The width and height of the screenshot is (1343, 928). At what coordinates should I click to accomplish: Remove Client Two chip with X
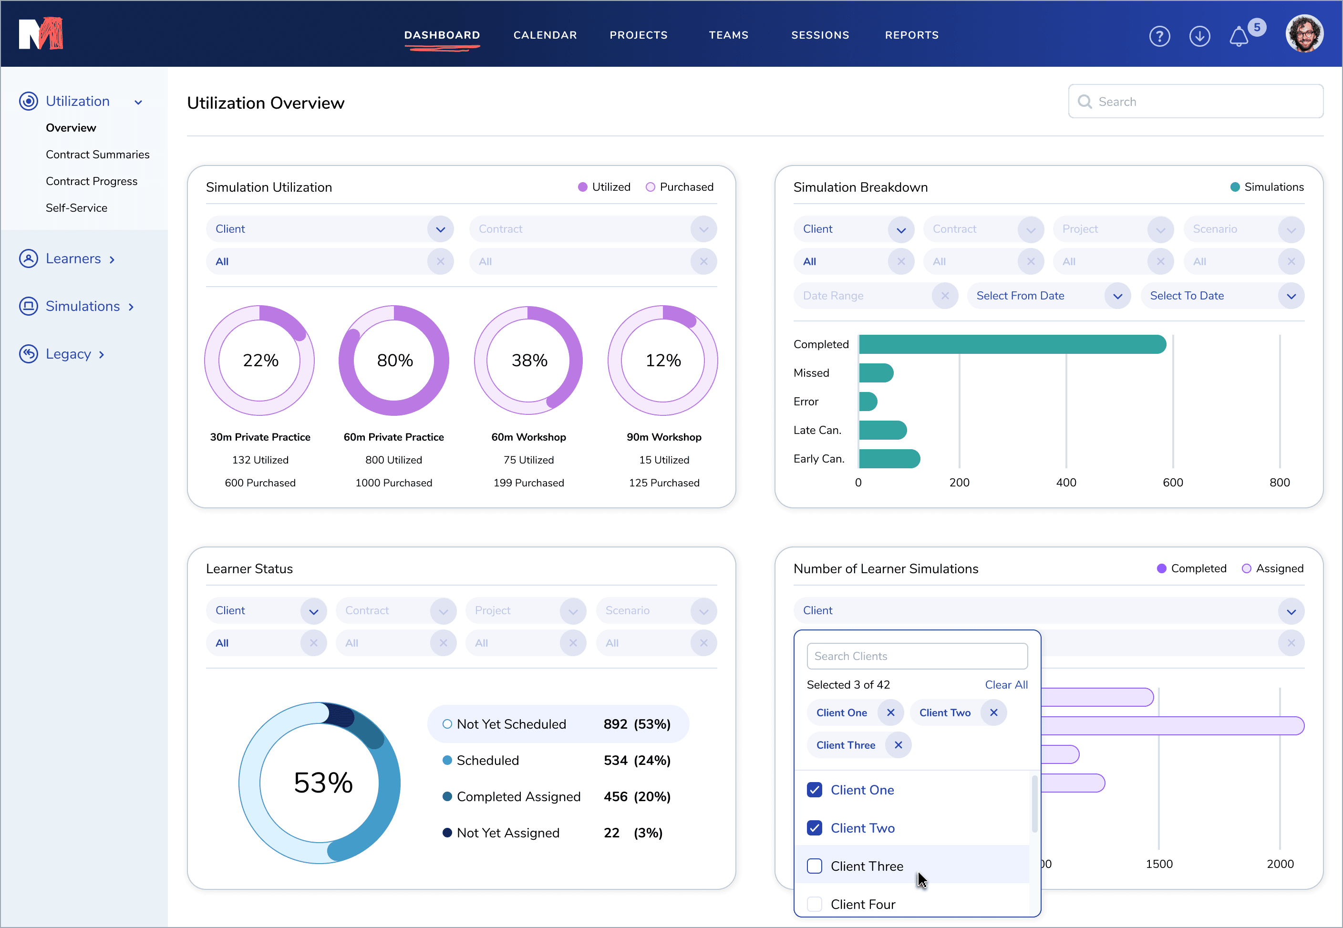(x=993, y=713)
